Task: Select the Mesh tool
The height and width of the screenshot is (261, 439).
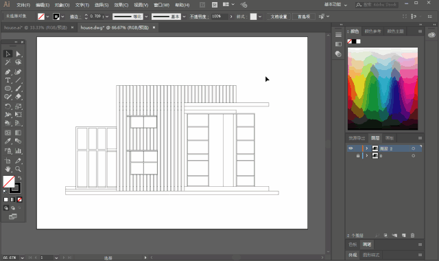Action: [x=8, y=133]
